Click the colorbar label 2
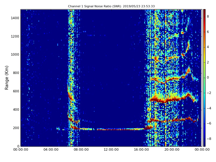Image resolution: width=216 pixels, height=162 pixels. [208, 62]
